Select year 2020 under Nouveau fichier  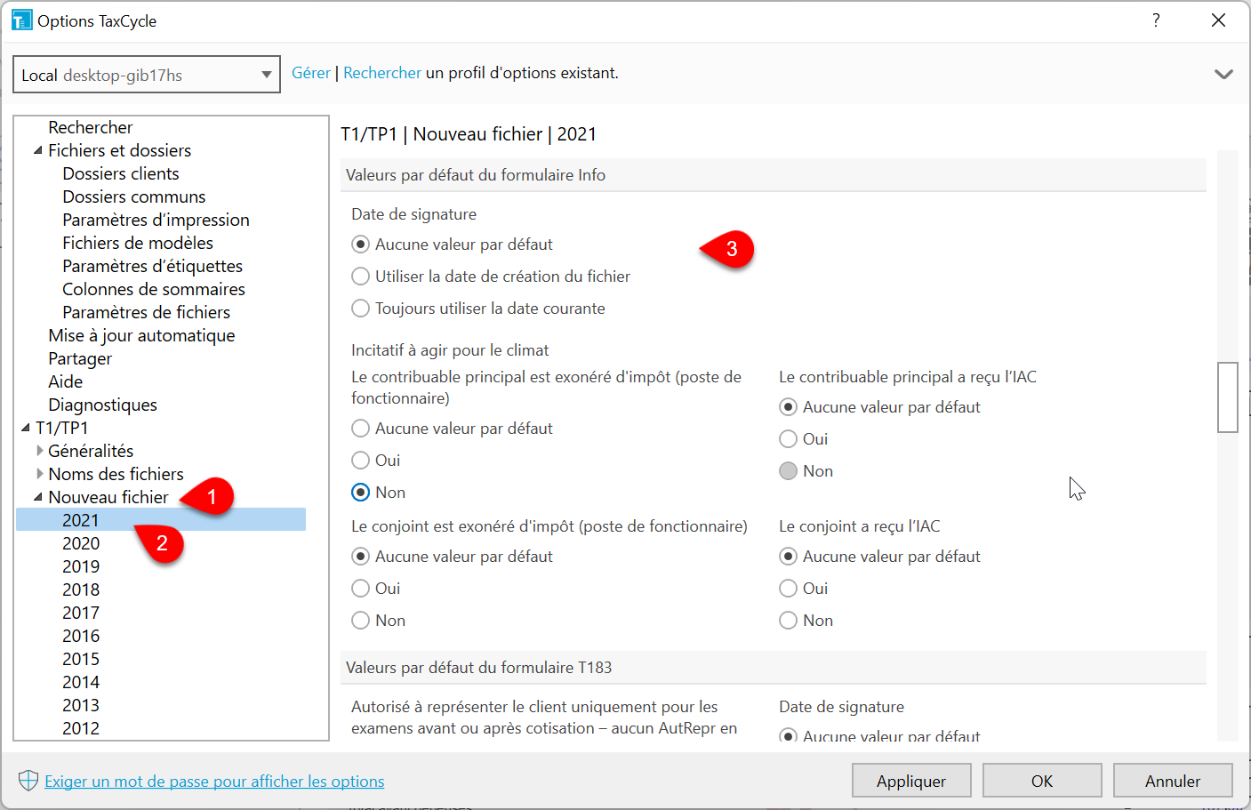(x=81, y=543)
